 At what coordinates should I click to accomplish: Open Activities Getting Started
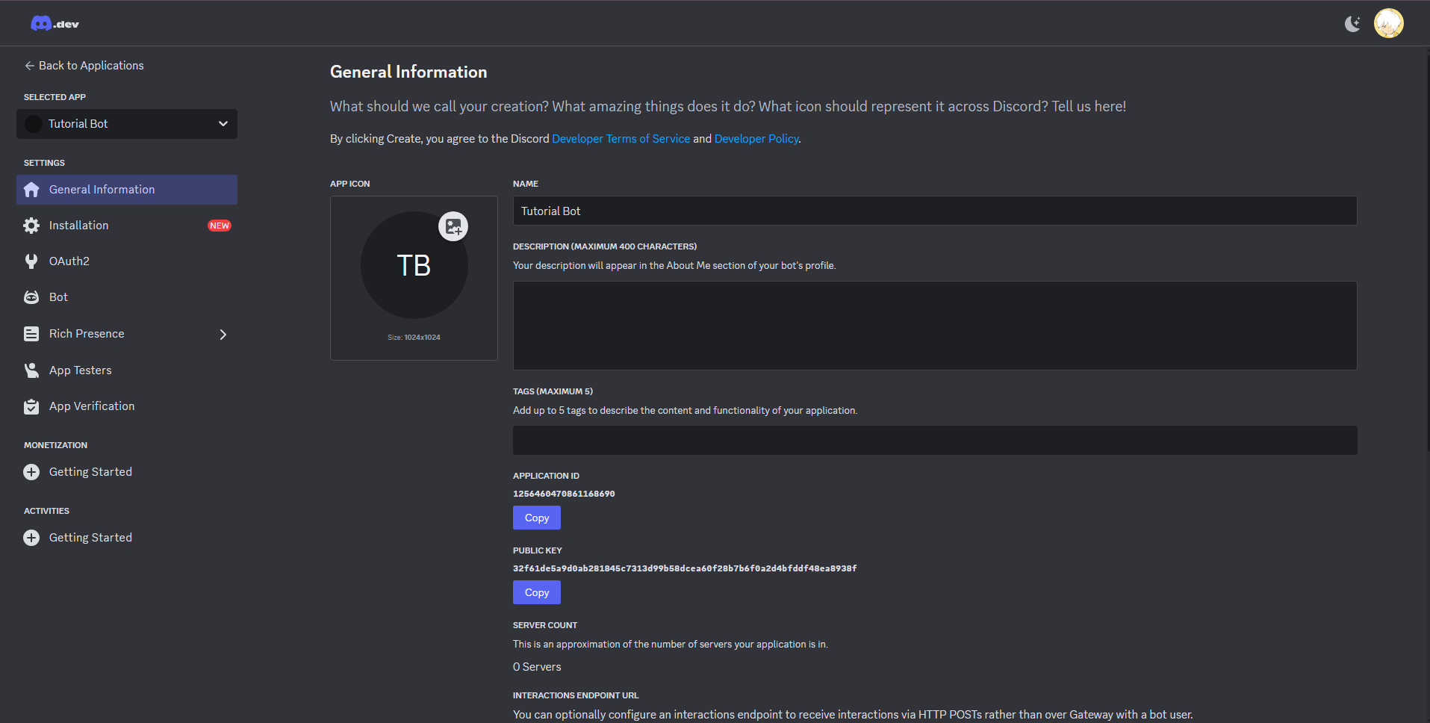(90, 538)
